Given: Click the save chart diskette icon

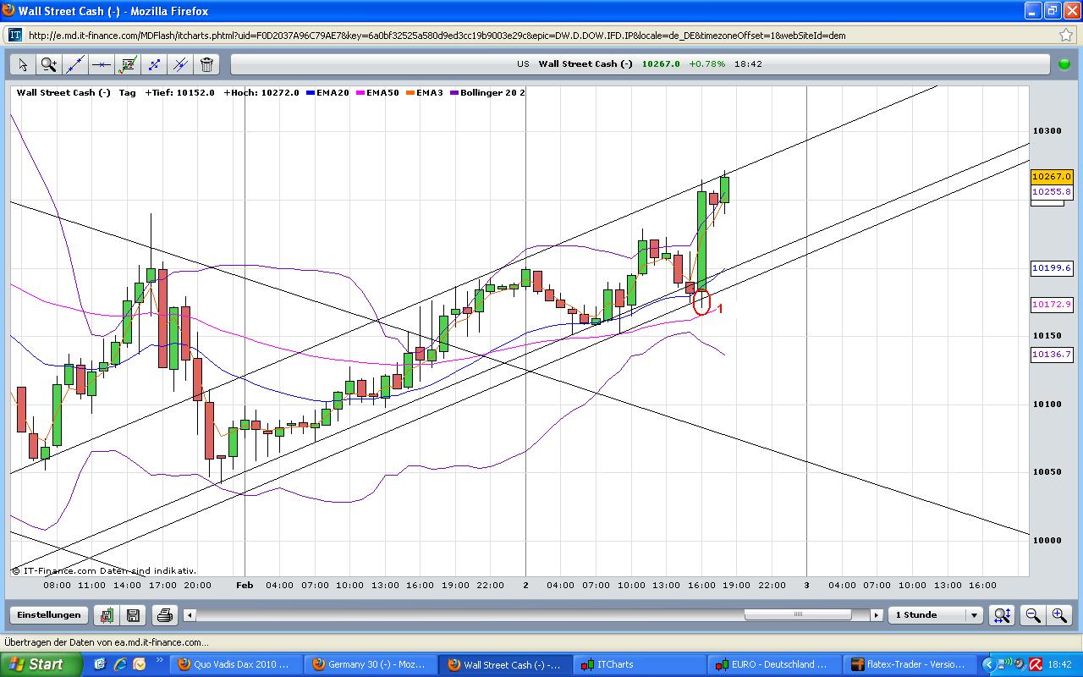Looking at the screenshot, I should (x=134, y=615).
